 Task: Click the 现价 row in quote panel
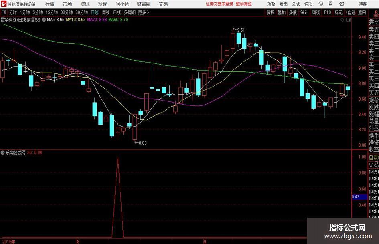point(374,100)
